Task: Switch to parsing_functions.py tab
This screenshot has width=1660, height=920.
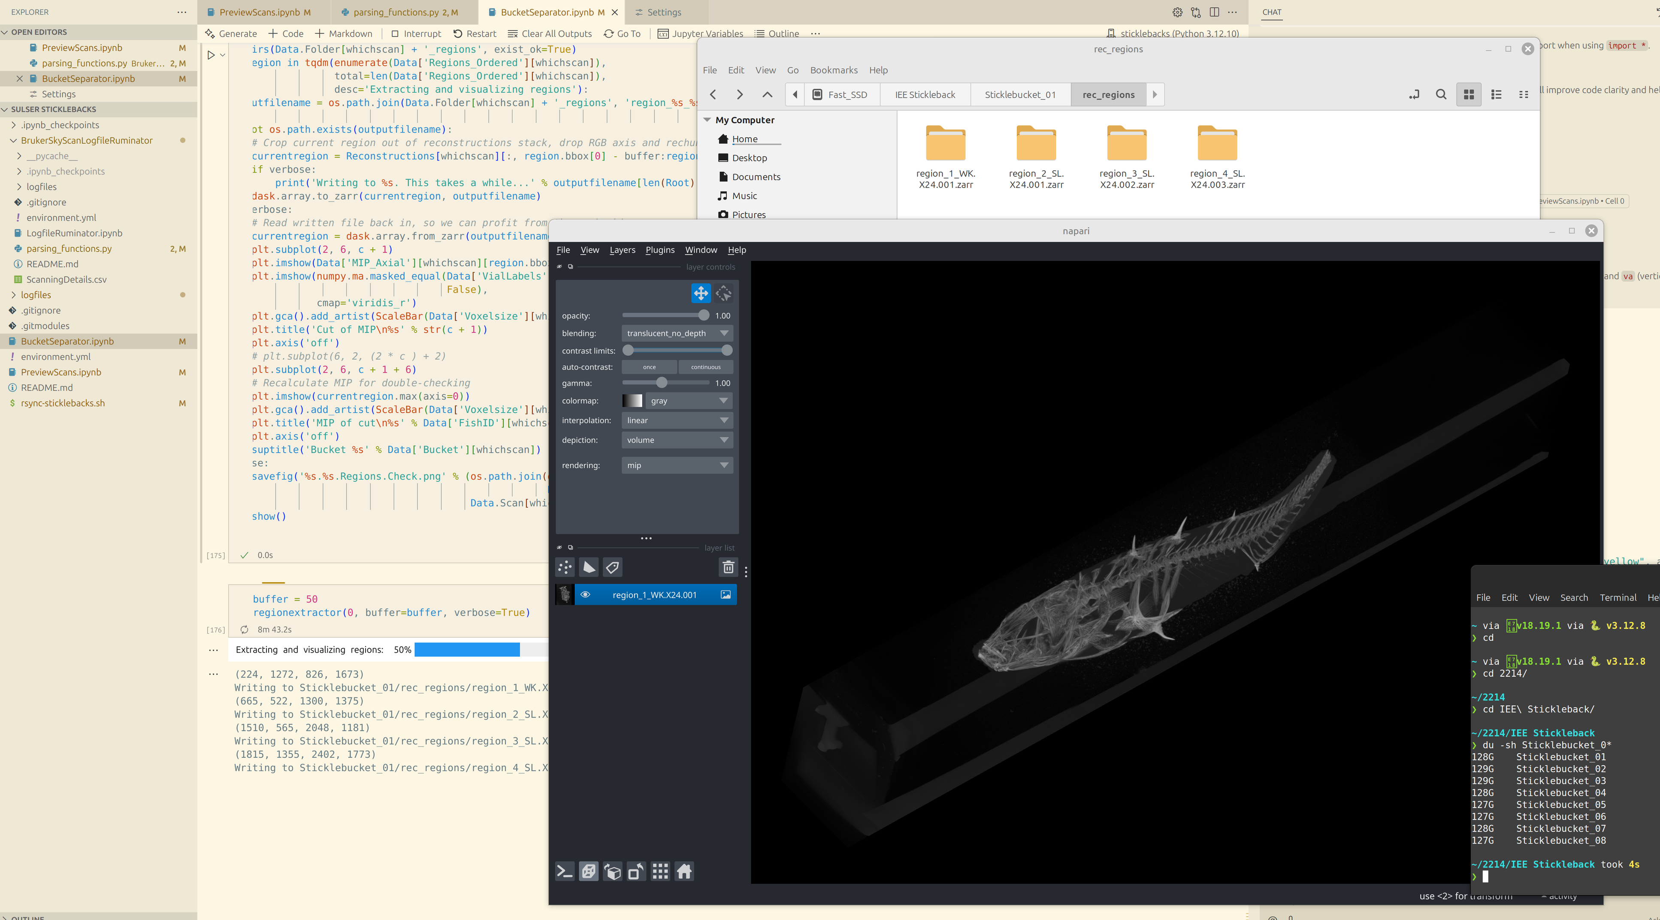Action: tap(404, 12)
